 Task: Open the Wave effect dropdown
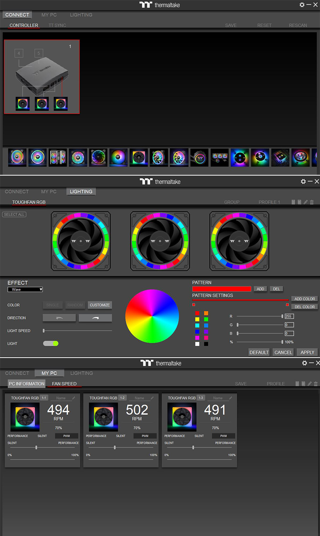tap(25, 289)
